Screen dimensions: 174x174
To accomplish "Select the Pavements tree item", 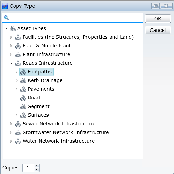I will pyautogui.click(x=37, y=89).
